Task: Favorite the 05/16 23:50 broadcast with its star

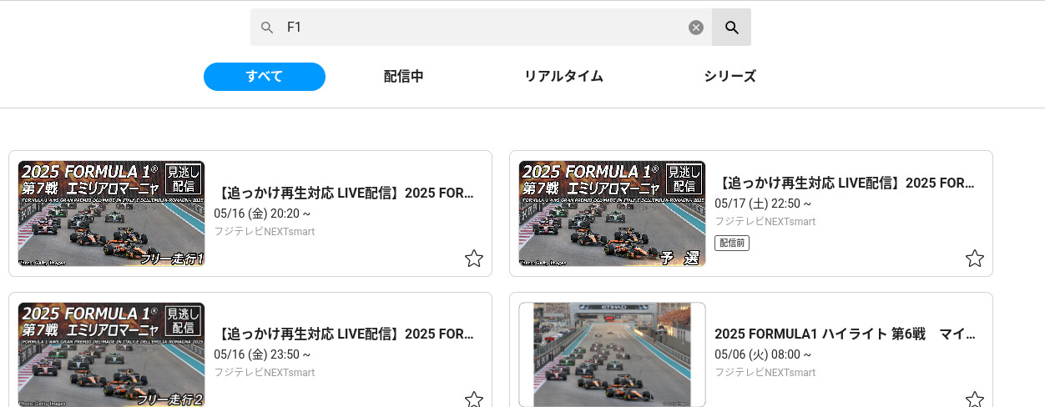Action: point(474,399)
